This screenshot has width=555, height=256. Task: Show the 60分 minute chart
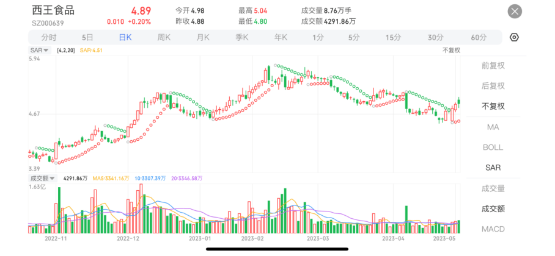point(479,37)
